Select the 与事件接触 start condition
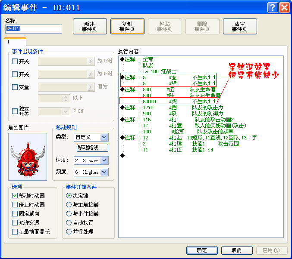 point(69,214)
